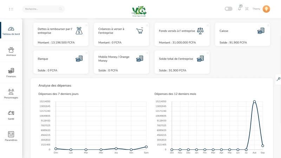Click the Aut peak point on monthly chart

[x=254, y=102]
